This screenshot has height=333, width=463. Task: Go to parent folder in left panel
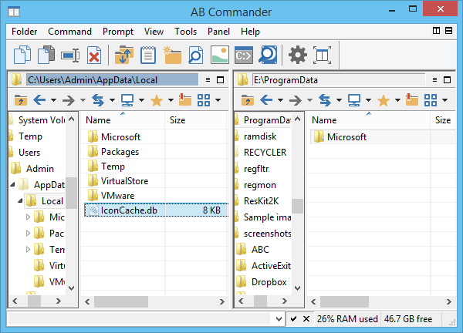21,100
